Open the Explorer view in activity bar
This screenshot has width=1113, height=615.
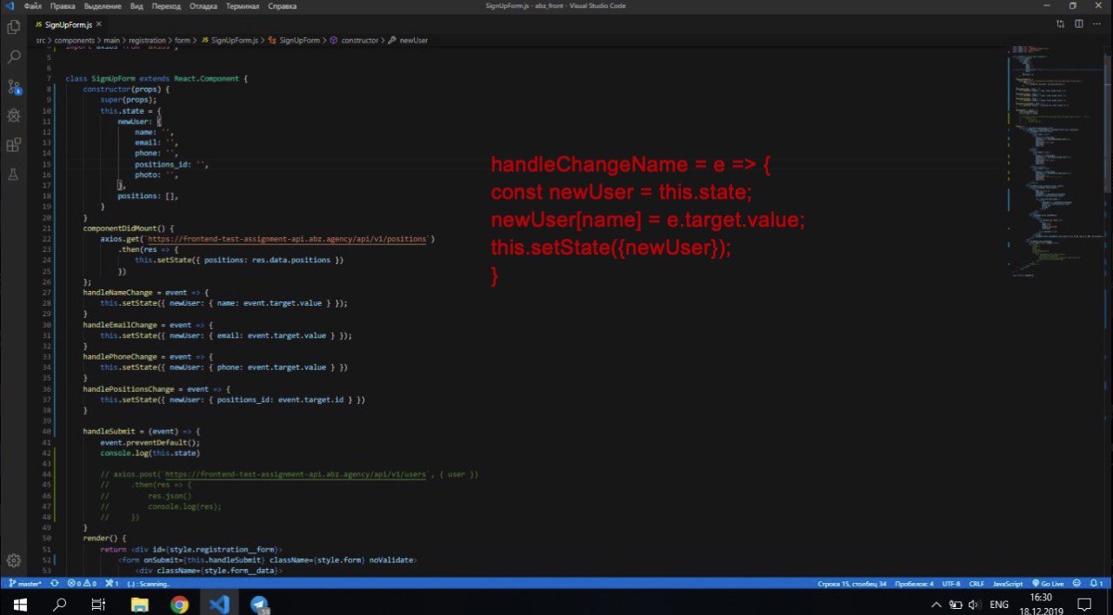14,27
